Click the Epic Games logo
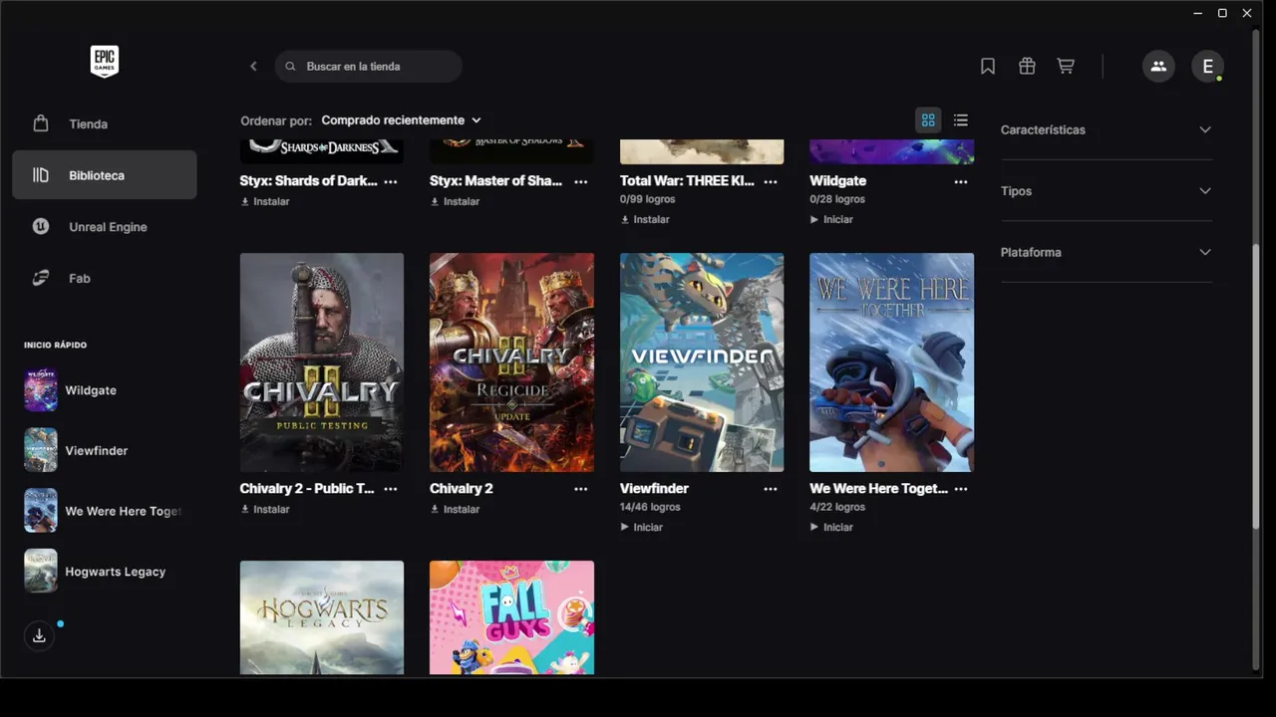 105,62
